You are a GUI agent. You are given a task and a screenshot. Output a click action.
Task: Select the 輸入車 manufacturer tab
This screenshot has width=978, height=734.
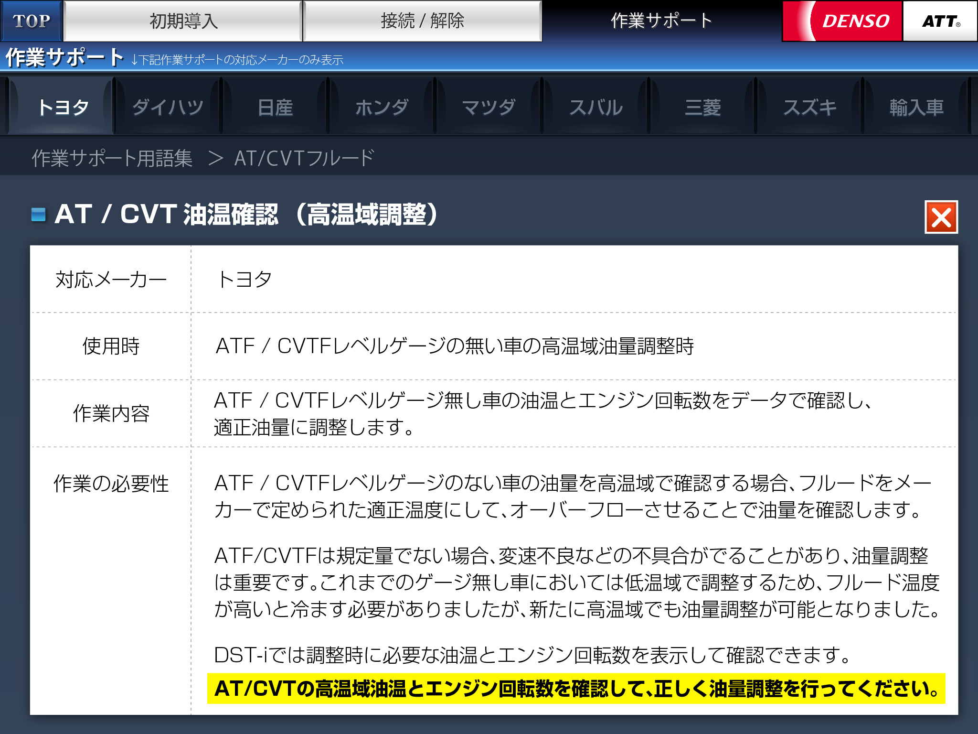click(x=916, y=107)
